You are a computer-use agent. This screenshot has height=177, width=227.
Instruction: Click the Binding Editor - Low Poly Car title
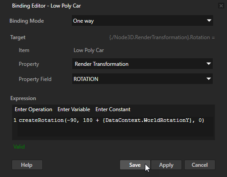coord(46,6)
